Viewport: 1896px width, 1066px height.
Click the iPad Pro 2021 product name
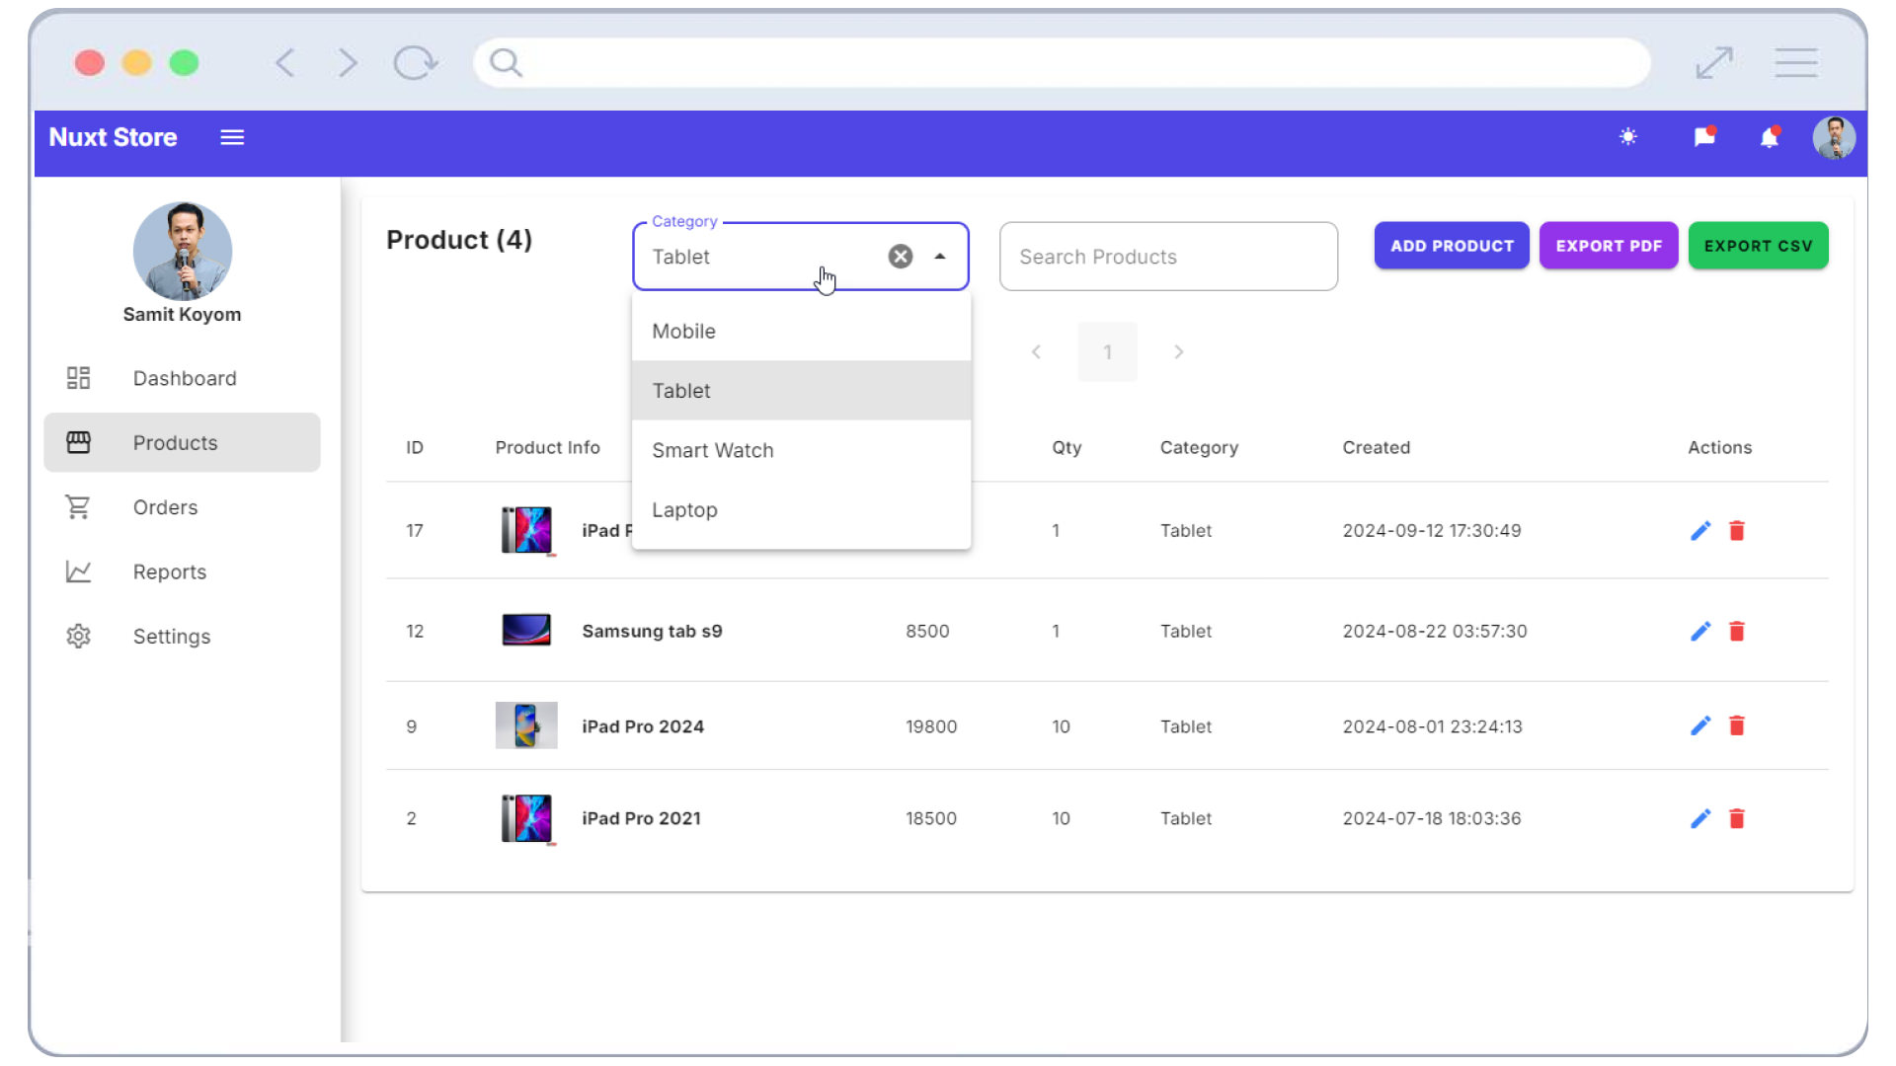click(x=641, y=819)
